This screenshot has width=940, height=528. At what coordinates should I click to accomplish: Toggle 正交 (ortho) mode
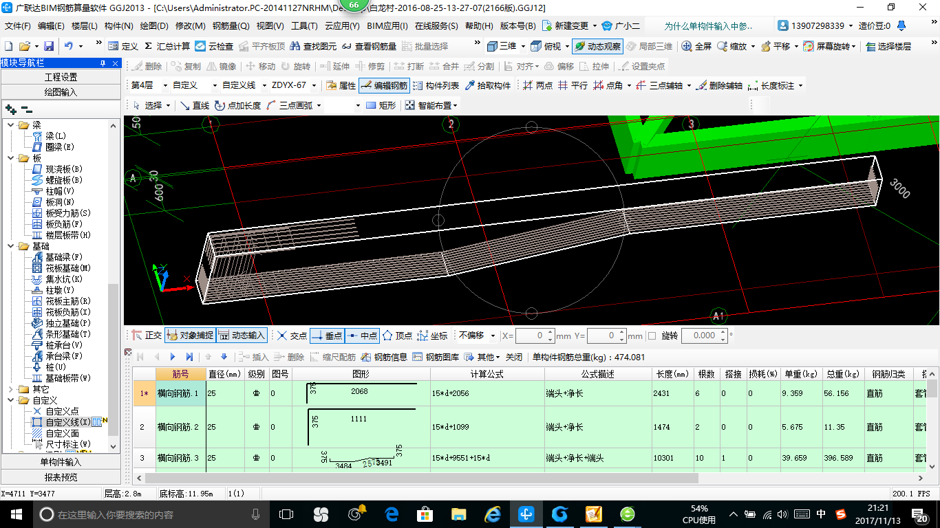147,335
